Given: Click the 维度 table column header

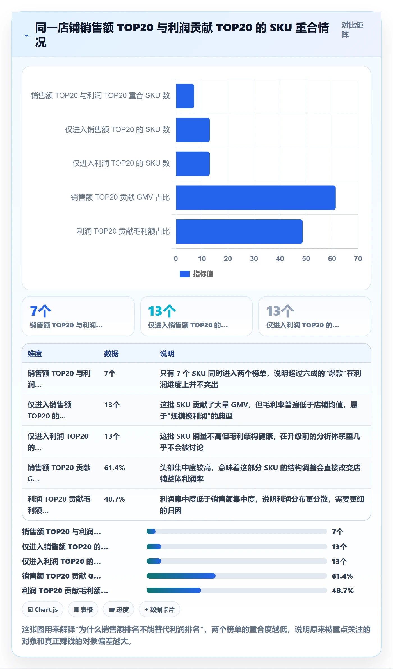Looking at the screenshot, I should tap(35, 354).
